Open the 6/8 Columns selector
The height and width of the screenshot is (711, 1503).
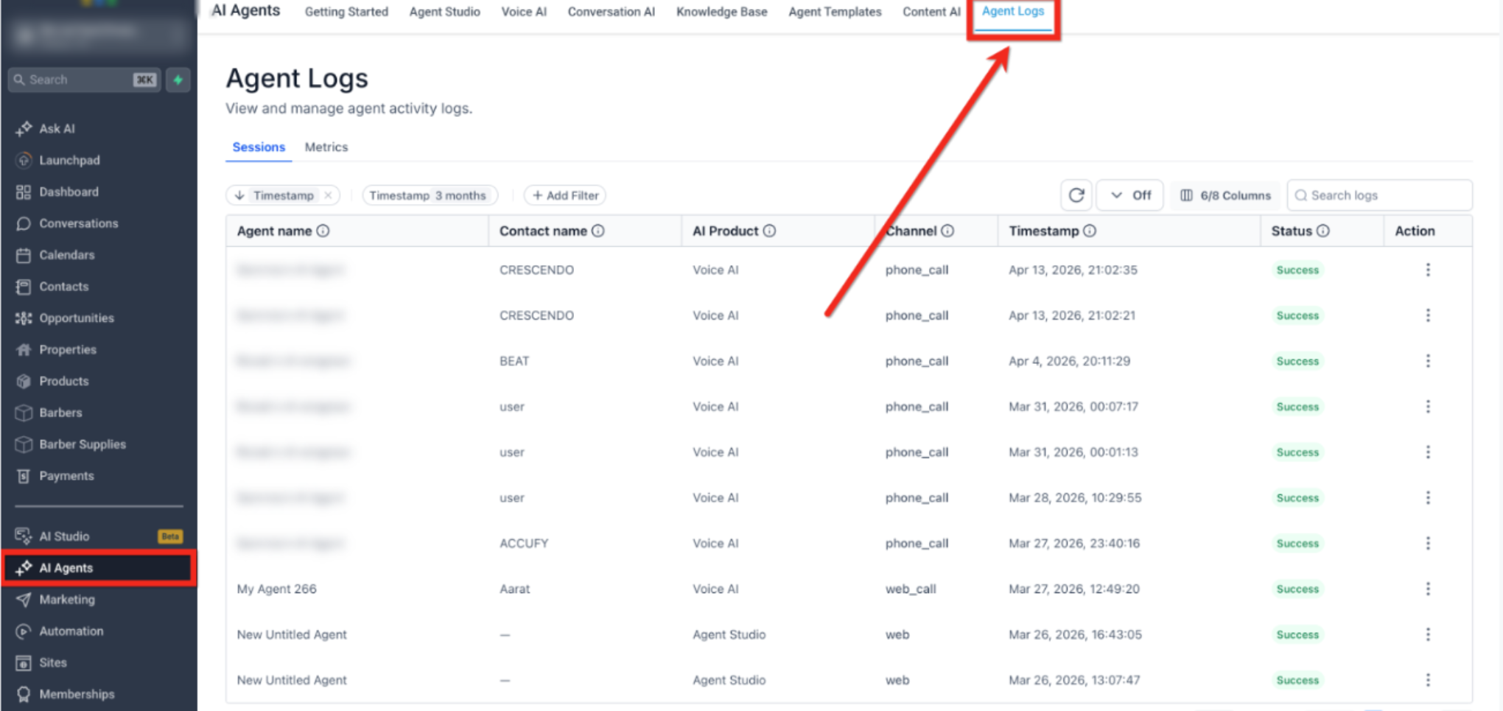click(1225, 195)
